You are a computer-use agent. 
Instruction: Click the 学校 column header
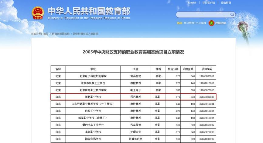coord(93,69)
